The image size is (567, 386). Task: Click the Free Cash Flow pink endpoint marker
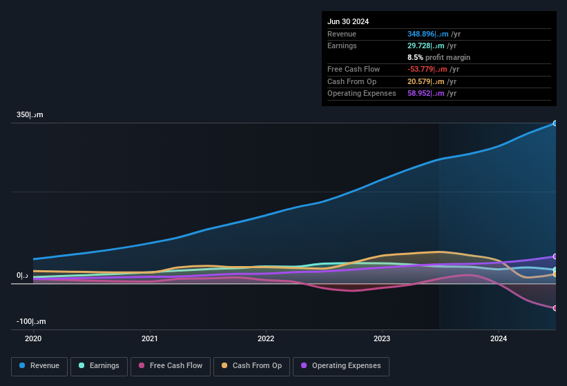(x=555, y=308)
